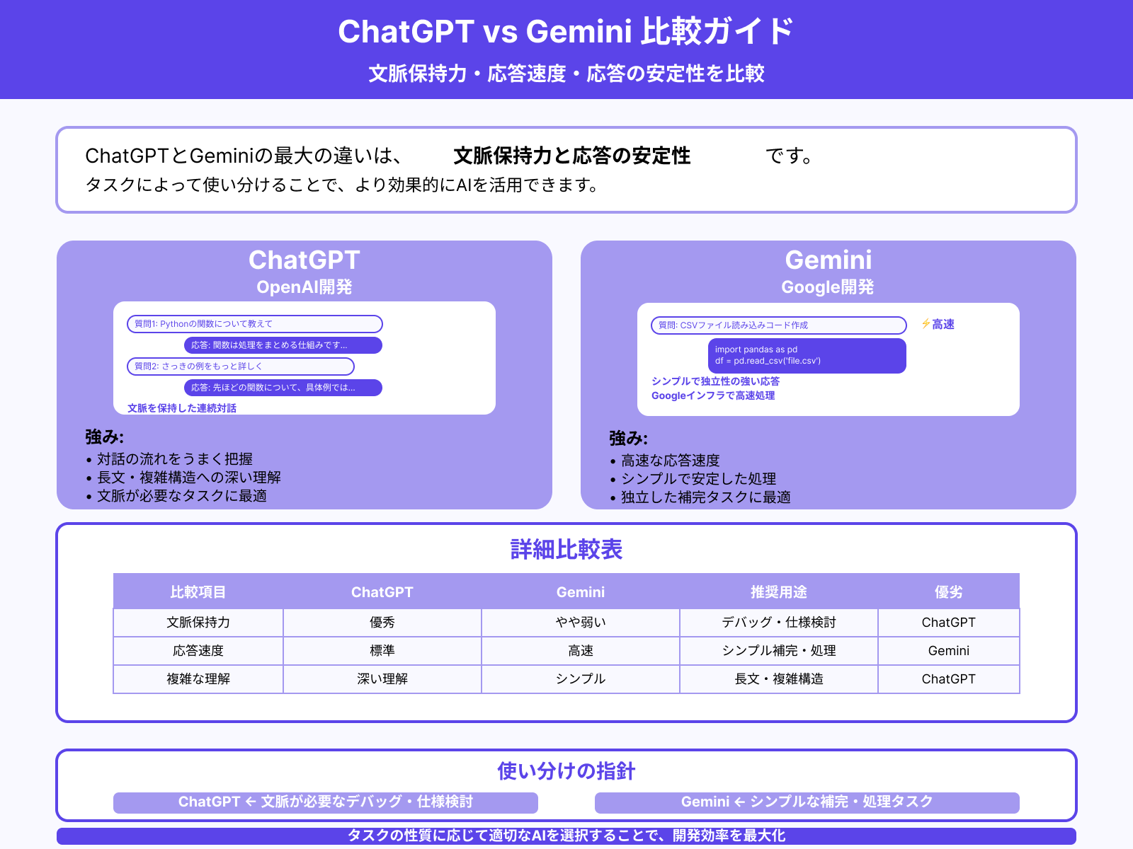1133x849 pixels.
Task: Select the 質問1: Pythonの関数 chat bubble
Action: pyautogui.click(x=254, y=323)
